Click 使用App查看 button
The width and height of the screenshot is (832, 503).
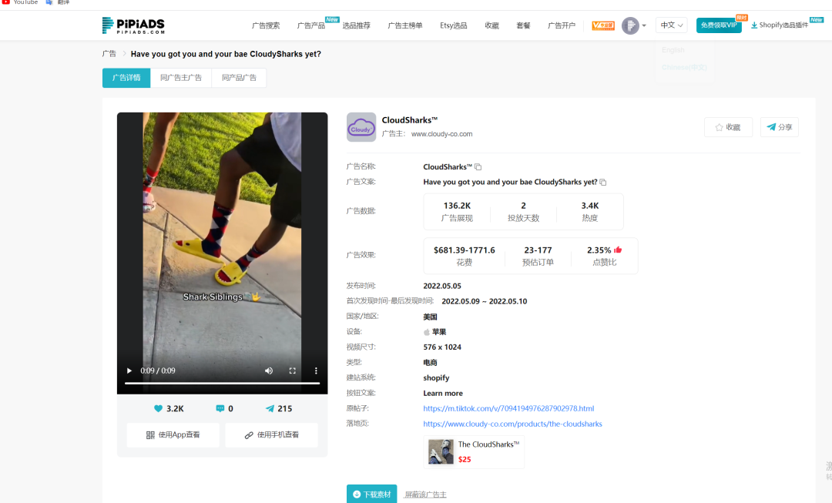(173, 435)
